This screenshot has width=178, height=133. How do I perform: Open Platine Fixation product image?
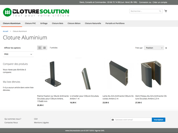tap(53, 74)
